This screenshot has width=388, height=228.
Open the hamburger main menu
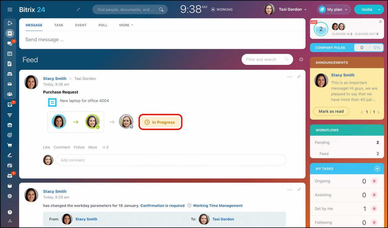click(x=10, y=10)
